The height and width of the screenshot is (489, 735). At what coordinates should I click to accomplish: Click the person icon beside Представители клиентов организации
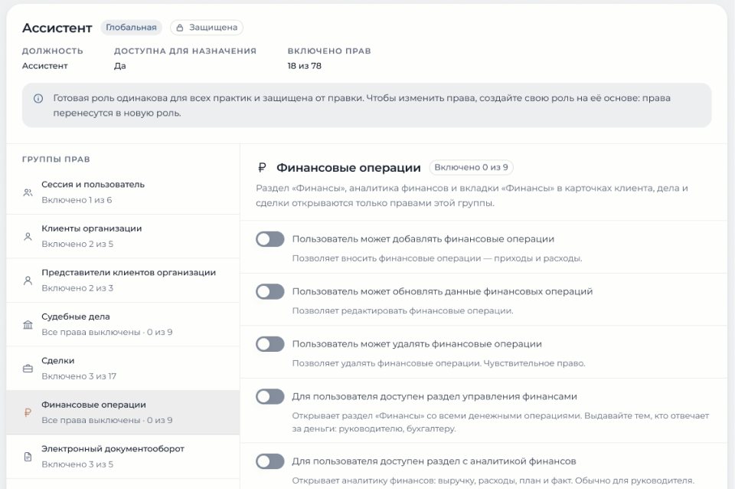(x=28, y=281)
